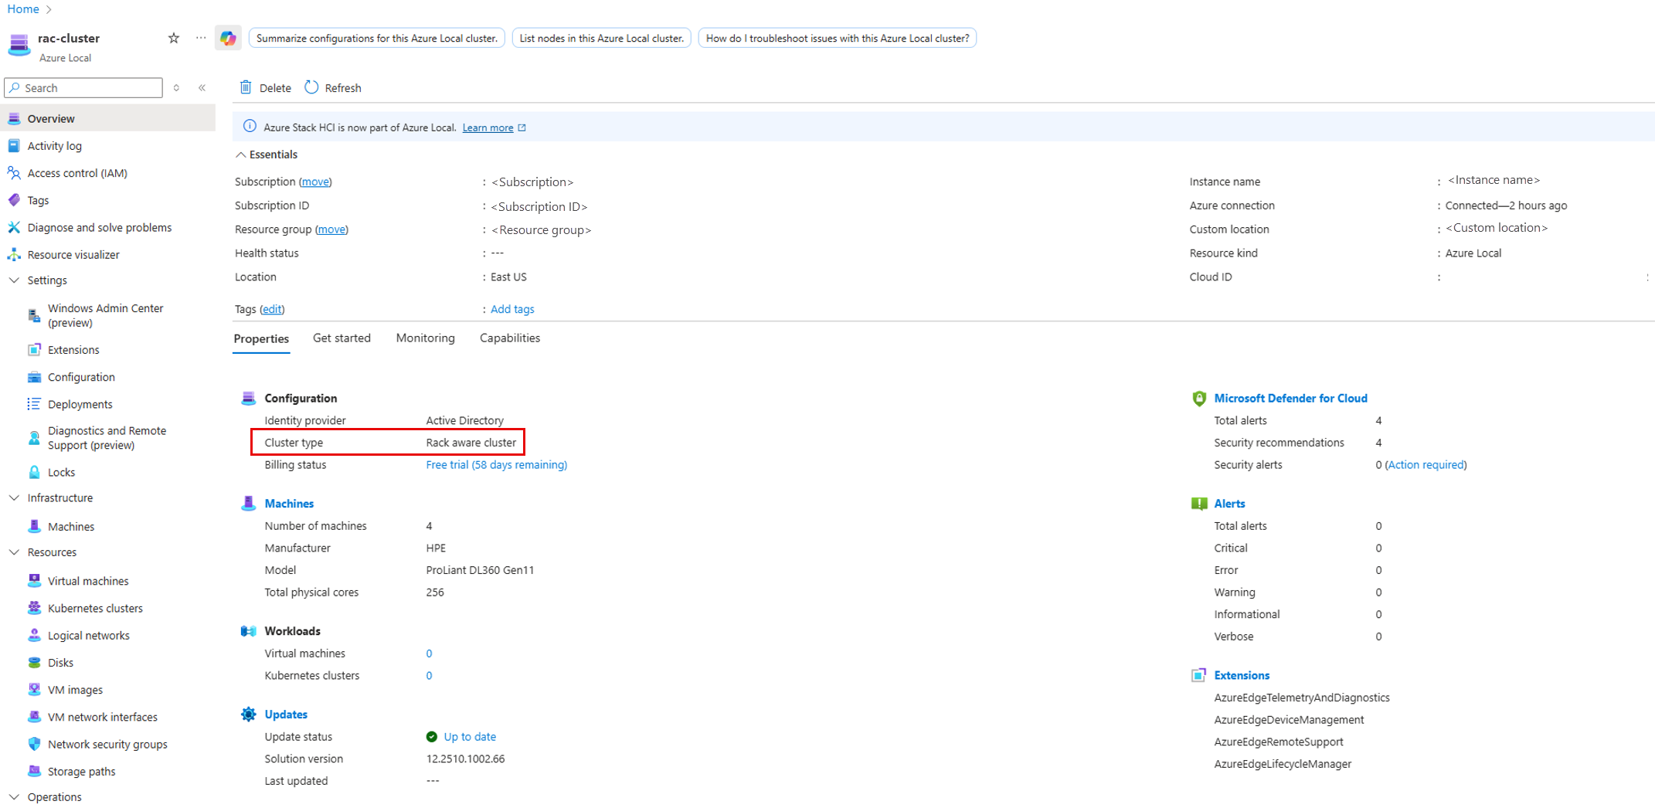Click 'List nodes in this Azure Local cluster' button

tap(601, 38)
